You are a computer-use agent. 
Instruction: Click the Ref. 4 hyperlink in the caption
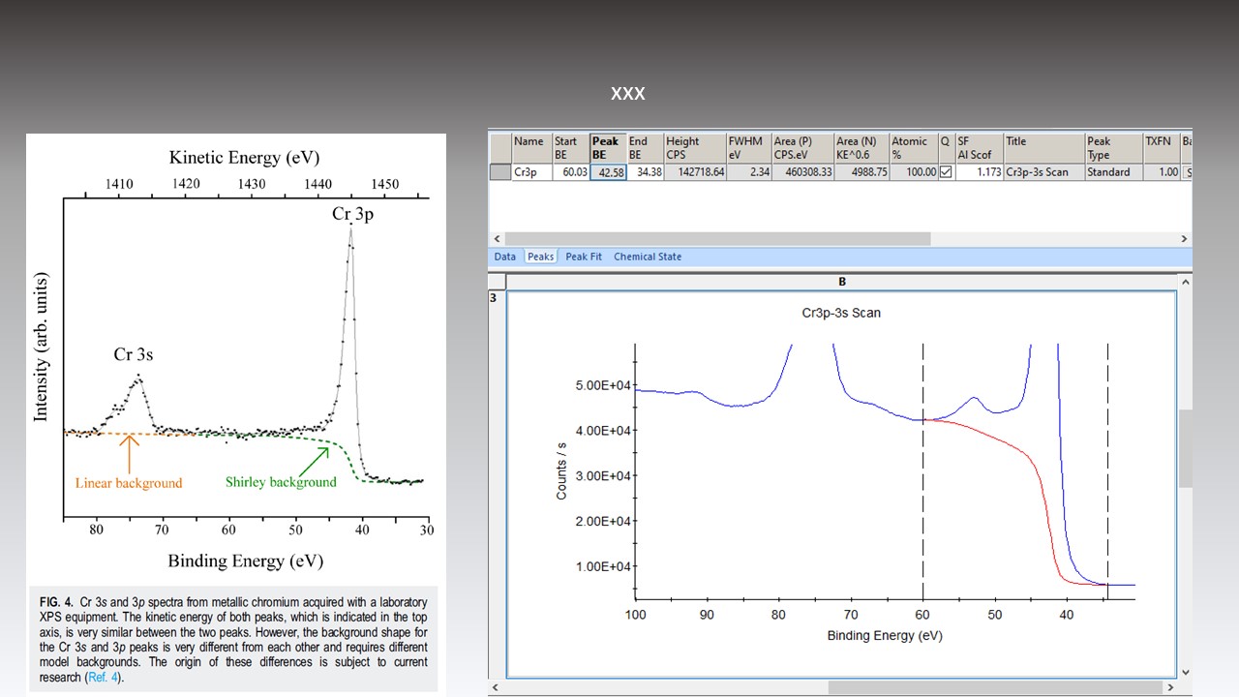pyautogui.click(x=103, y=677)
